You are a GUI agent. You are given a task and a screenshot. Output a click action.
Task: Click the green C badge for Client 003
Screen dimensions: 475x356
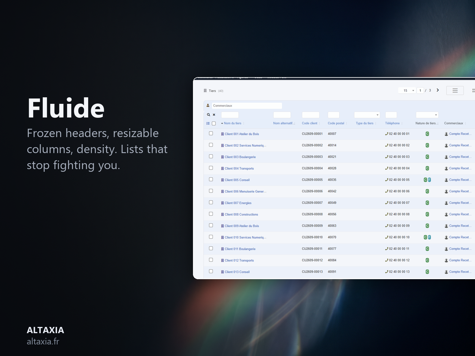pyautogui.click(x=427, y=157)
